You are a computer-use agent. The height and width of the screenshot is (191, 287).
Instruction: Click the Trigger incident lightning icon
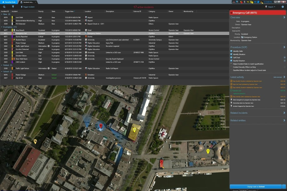pyautogui.click(x=22, y=7)
